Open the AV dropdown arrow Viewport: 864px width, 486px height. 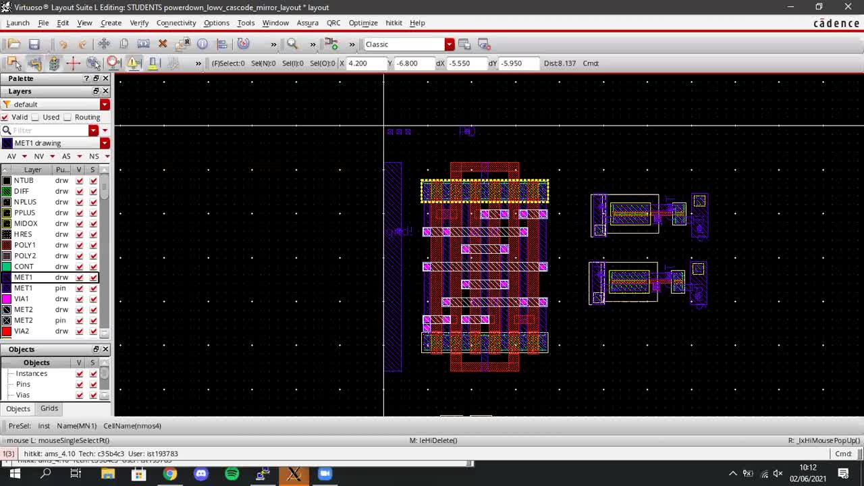pyautogui.click(x=24, y=156)
